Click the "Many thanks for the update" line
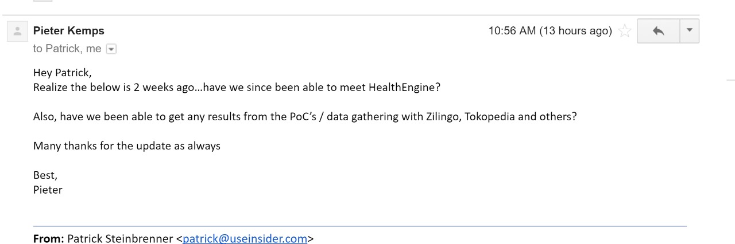The width and height of the screenshot is (735, 244). [126, 145]
